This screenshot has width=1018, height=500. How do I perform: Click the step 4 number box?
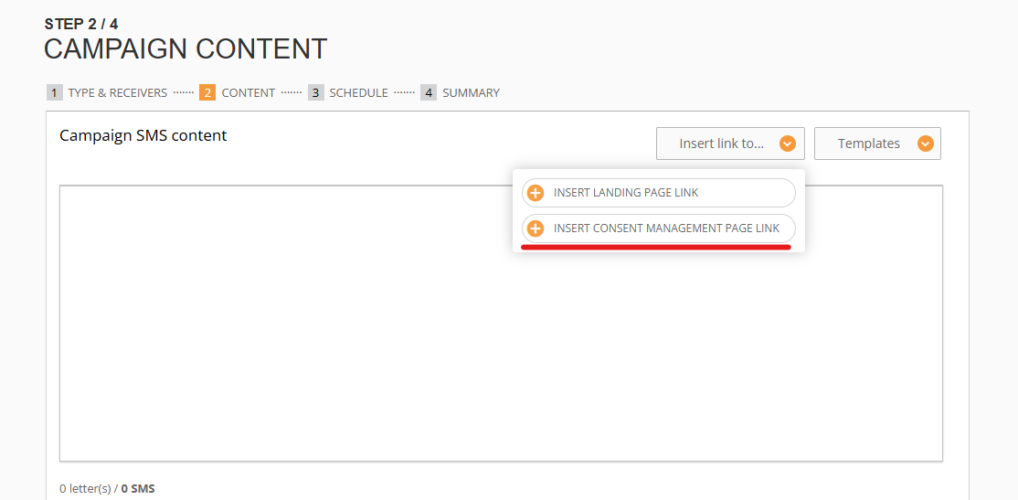429,92
